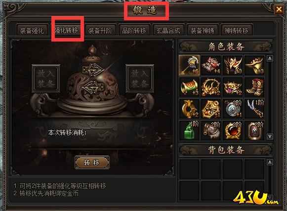Switch to the 装备升阶 tab

click(100, 31)
